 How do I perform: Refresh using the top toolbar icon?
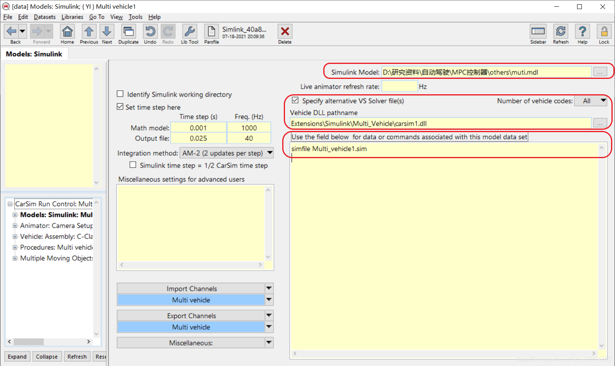[x=561, y=31]
